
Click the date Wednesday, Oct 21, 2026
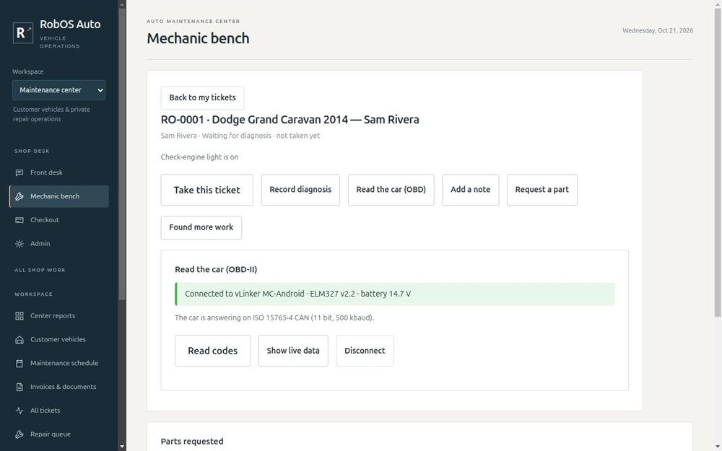pos(658,31)
